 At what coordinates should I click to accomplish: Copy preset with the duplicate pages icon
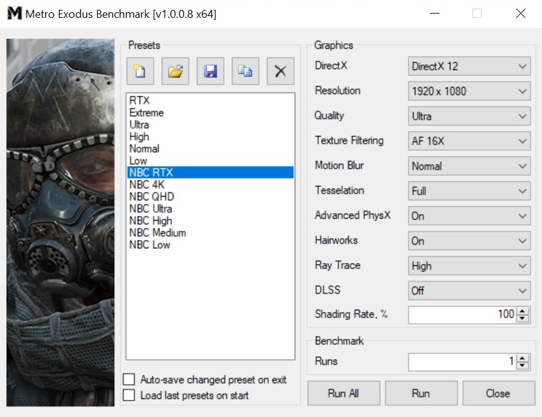click(245, 71)
